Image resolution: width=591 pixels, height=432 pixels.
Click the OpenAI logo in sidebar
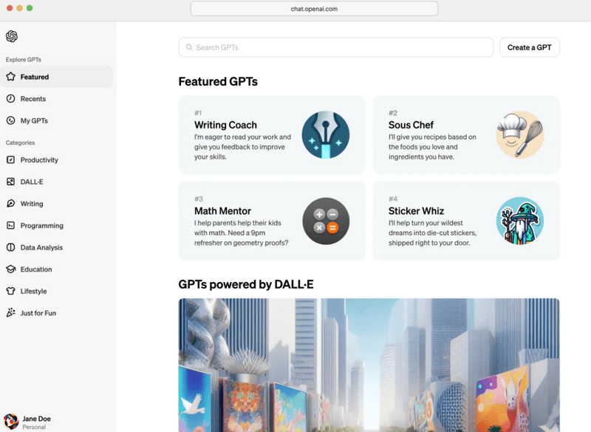click(12, 36)
